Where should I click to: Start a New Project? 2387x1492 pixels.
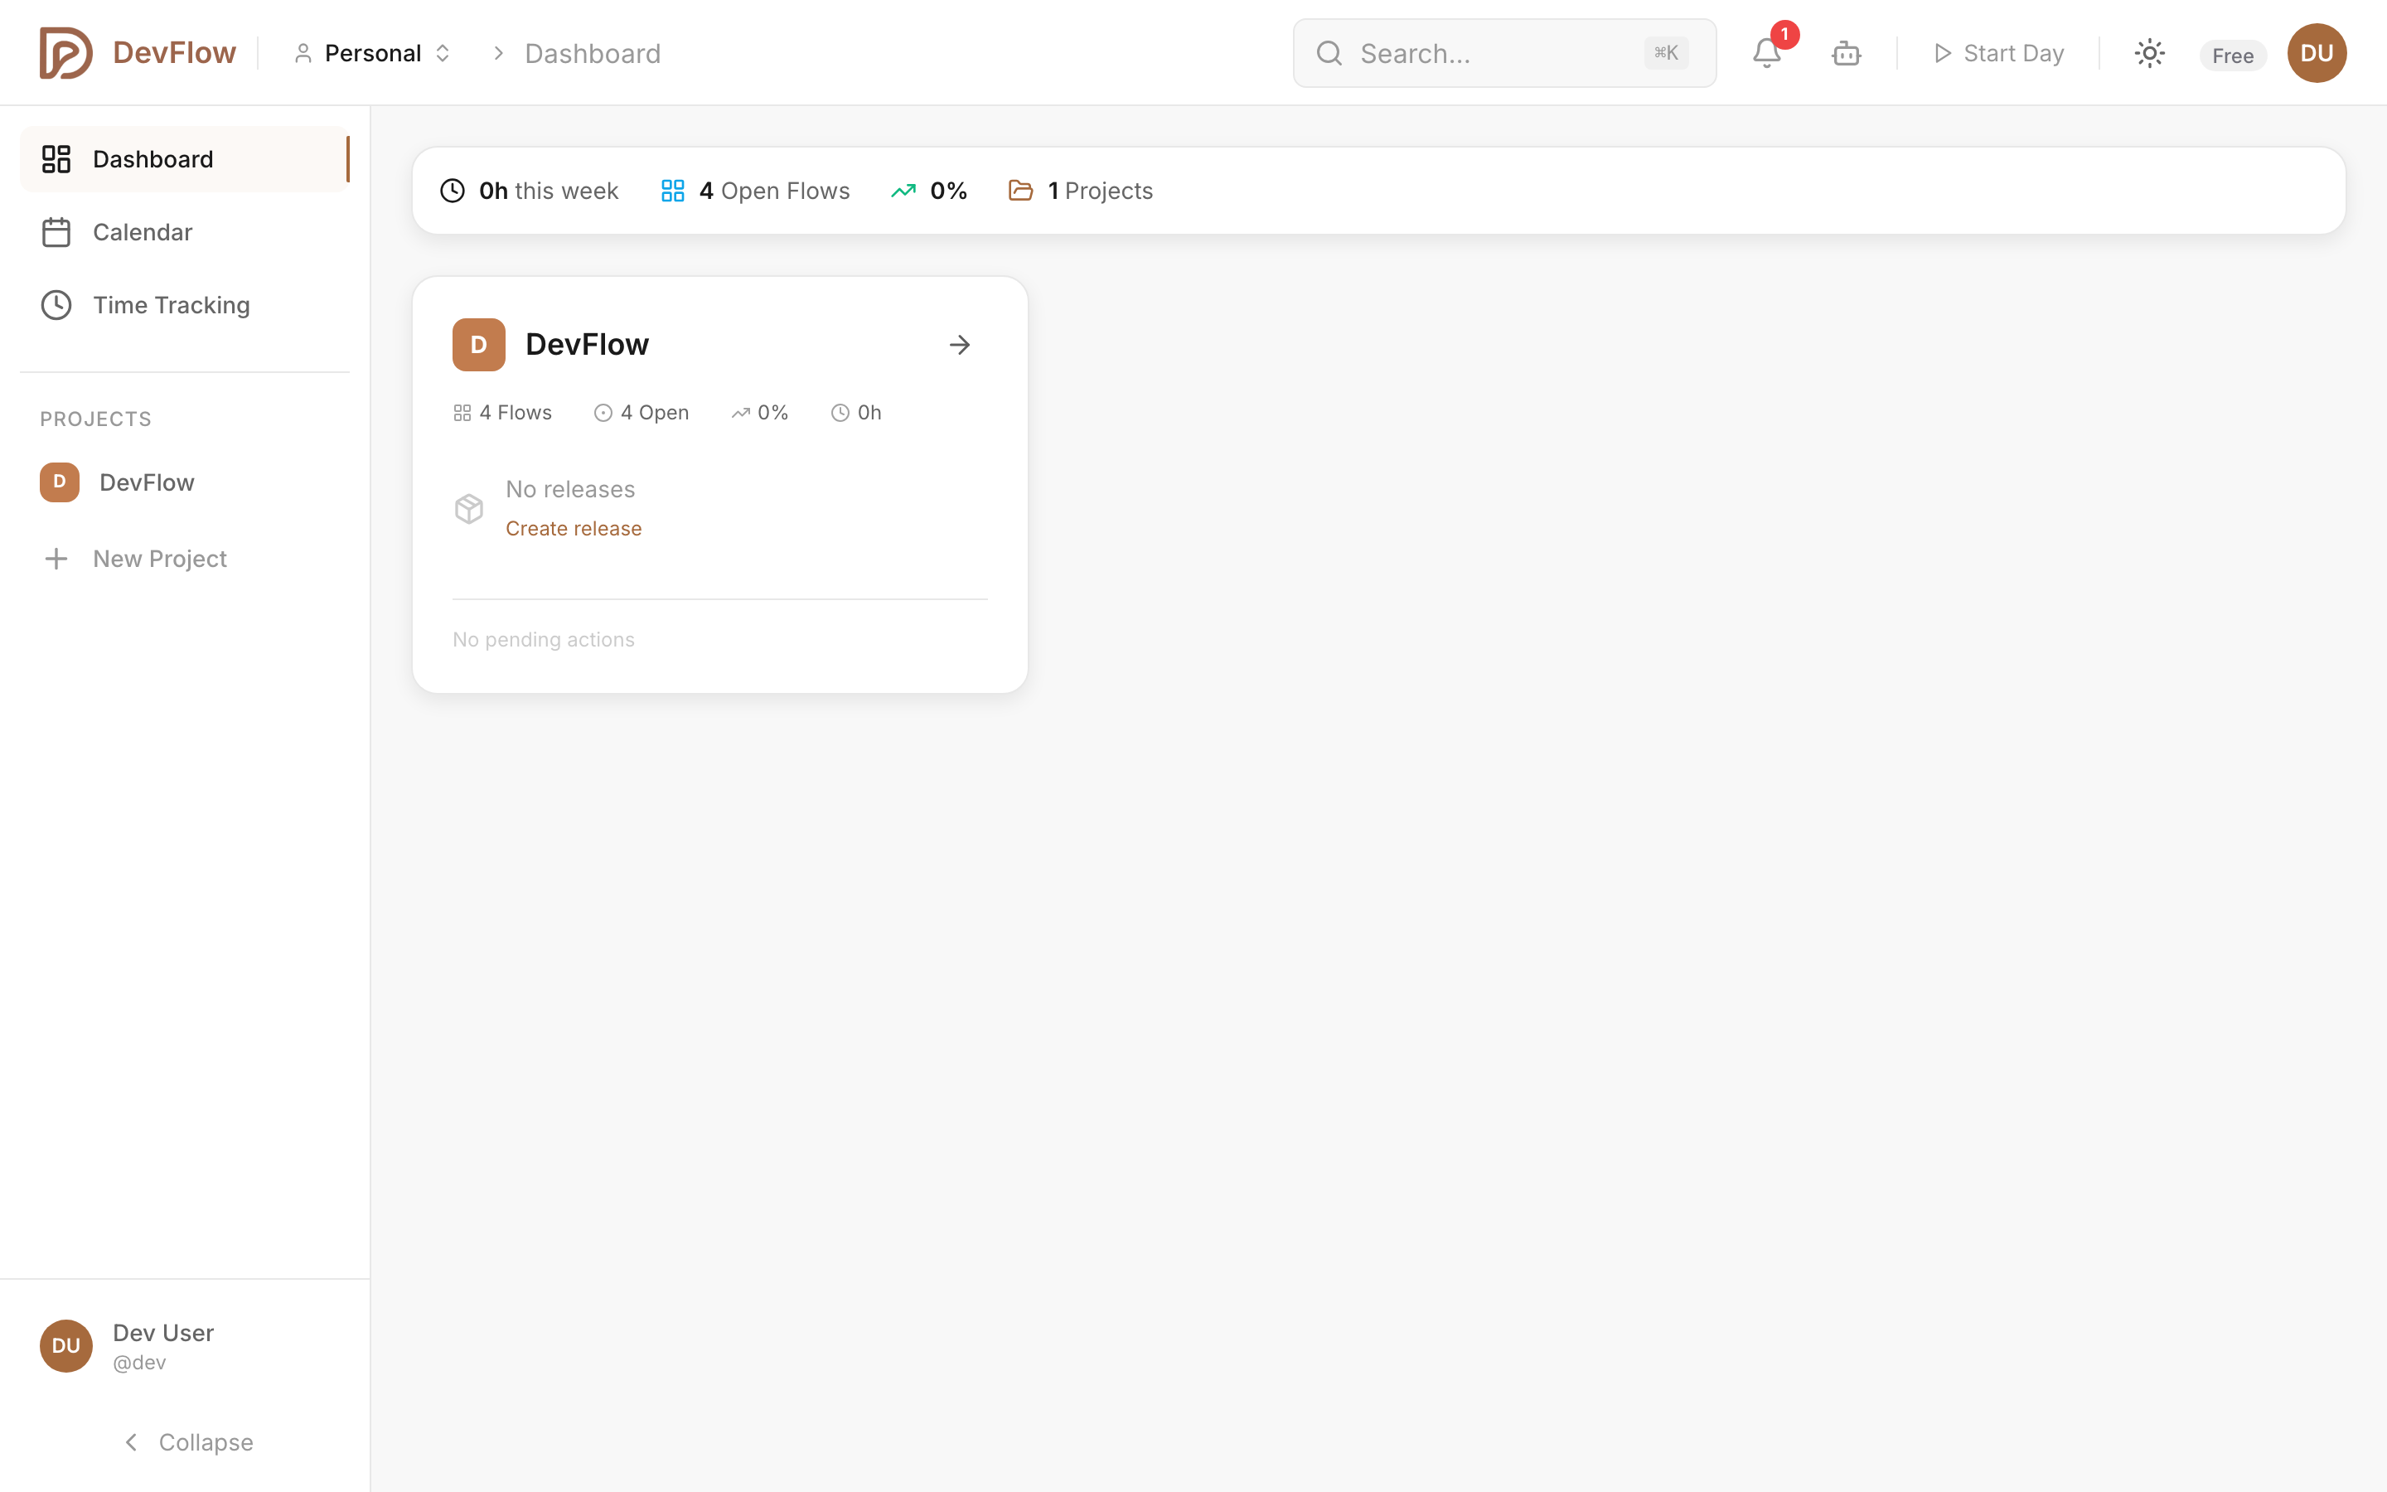(x=160, y=559)
